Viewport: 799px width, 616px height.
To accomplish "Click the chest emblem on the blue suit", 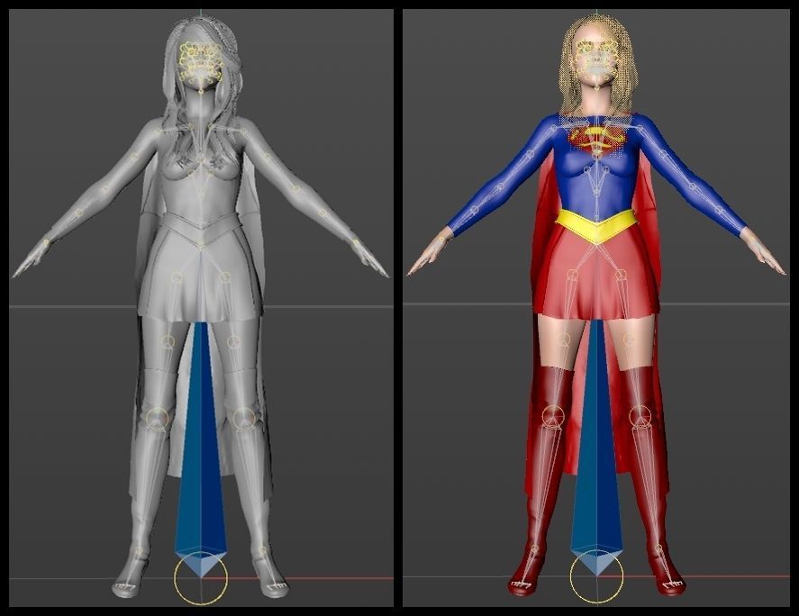I will [x=595, y=139].
